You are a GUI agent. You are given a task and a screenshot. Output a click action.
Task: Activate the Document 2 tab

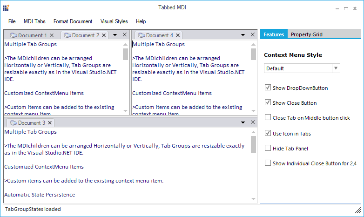[86, 35]
